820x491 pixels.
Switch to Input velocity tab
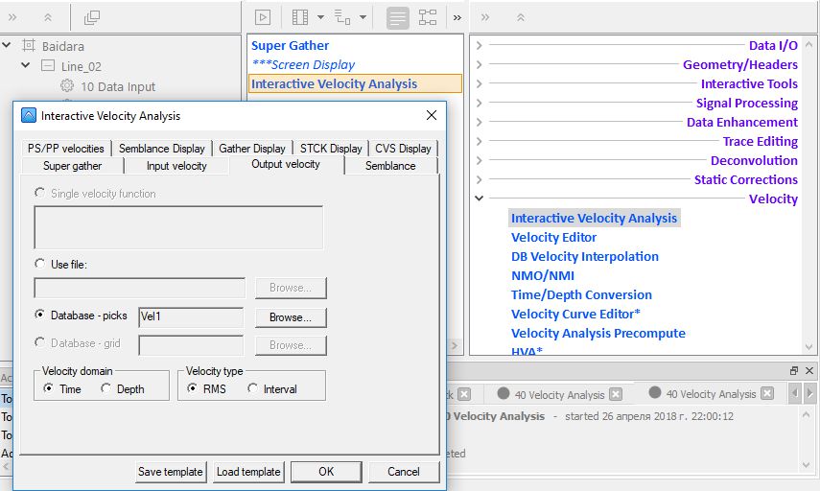(176, 166)
